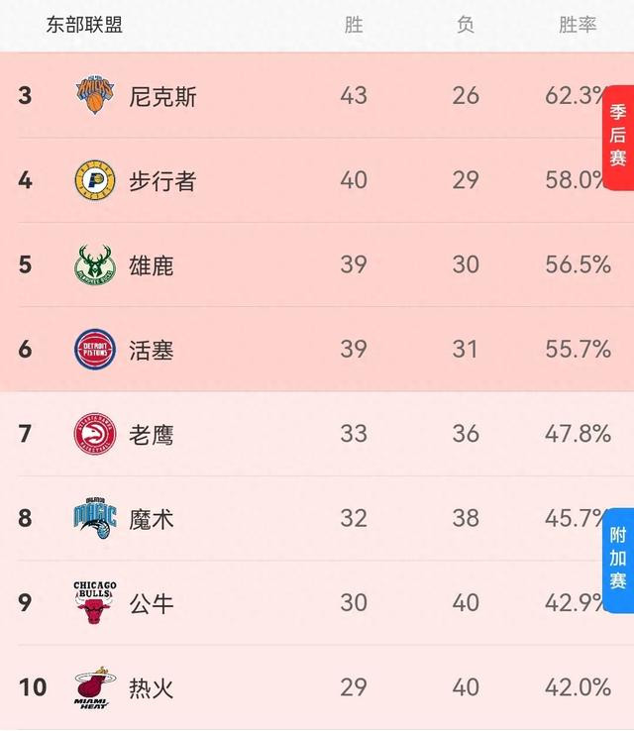Screen dimensions: 634x731
Task: Select the 活塞 team name
Action: [152, 350]
